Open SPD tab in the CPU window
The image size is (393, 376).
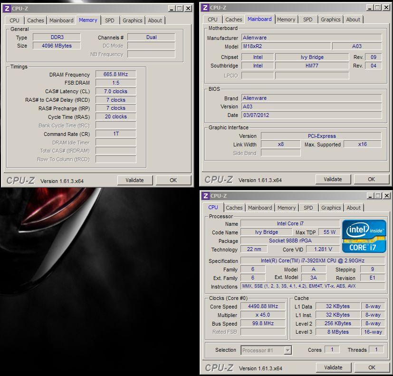308,208
